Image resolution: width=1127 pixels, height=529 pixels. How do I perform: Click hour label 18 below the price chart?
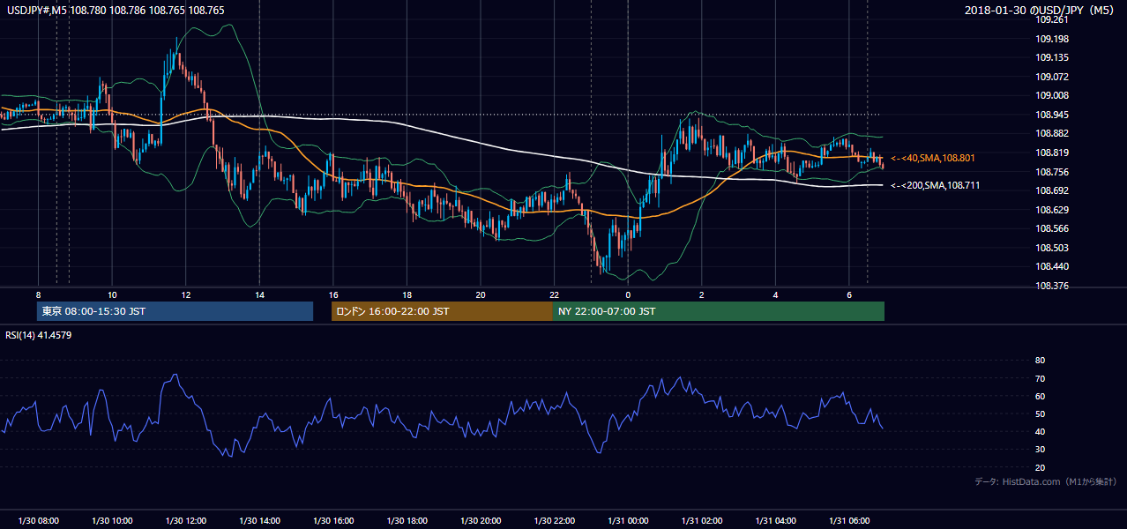407,294
